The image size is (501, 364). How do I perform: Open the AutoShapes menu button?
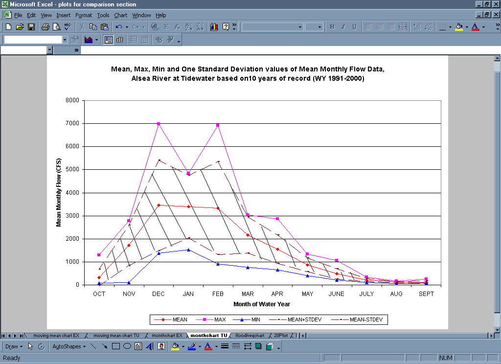click(x=68, y=346)
